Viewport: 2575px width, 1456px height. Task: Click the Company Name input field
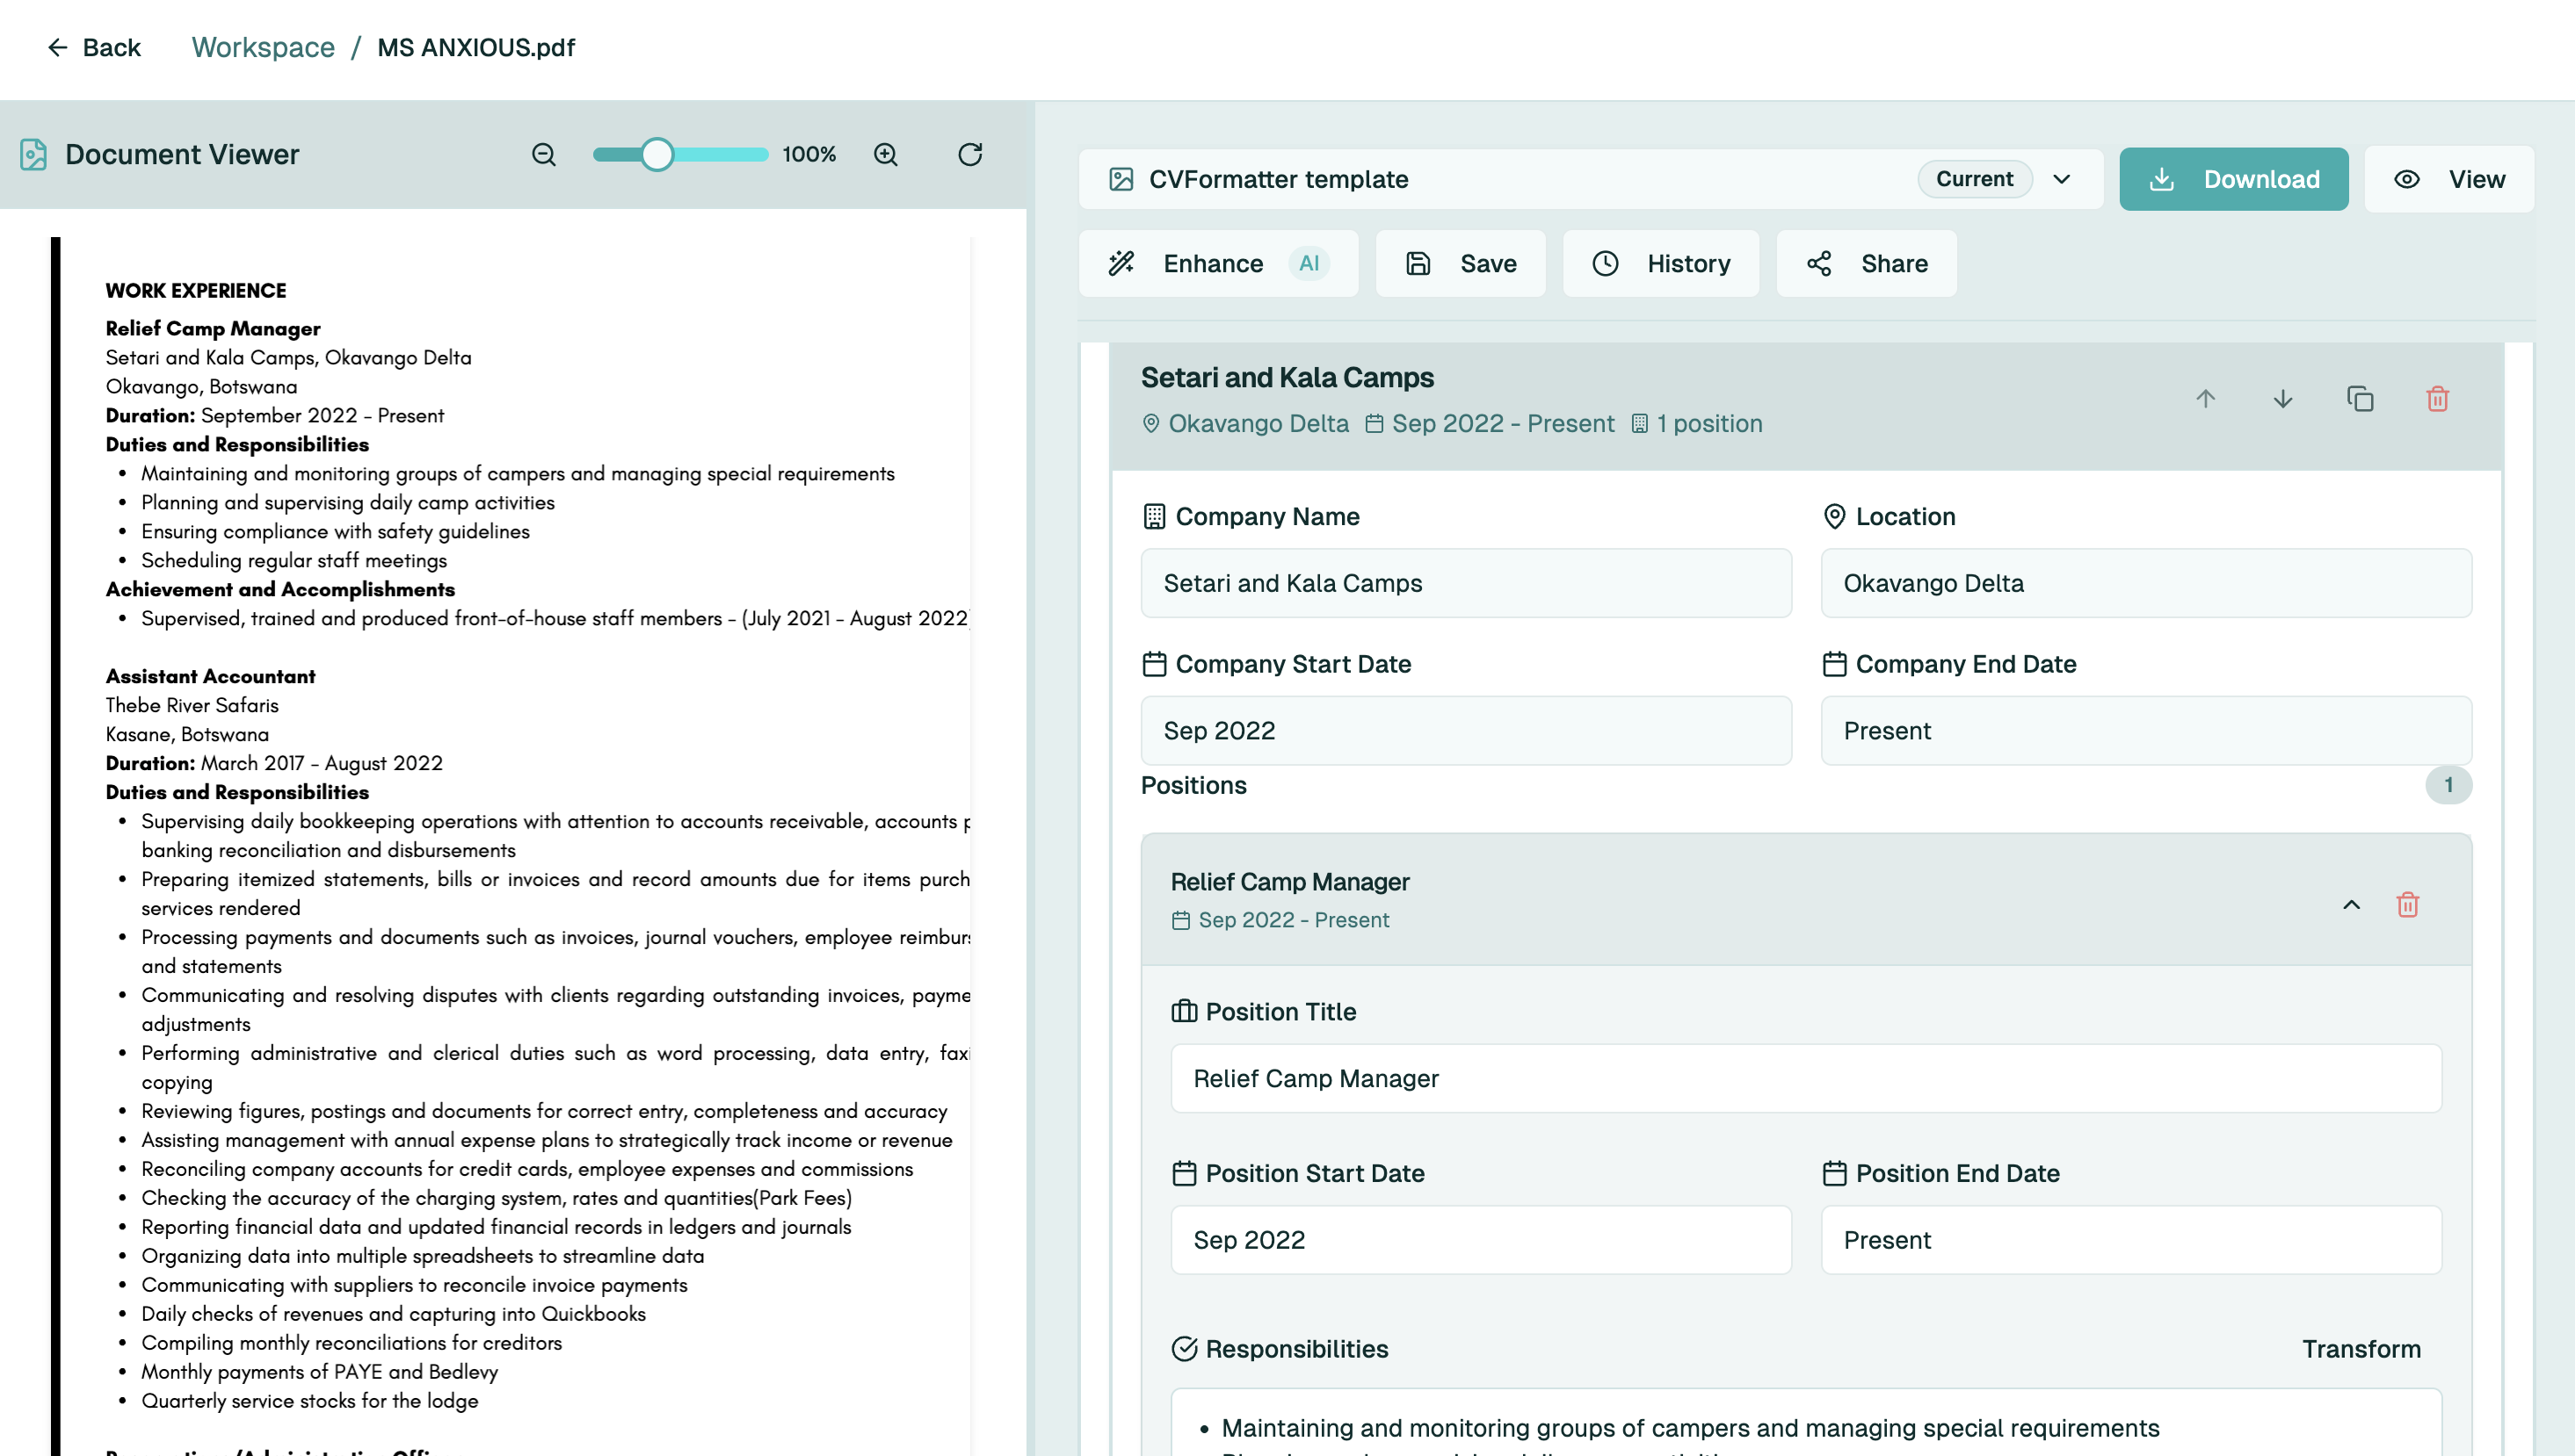point(1465,583)
